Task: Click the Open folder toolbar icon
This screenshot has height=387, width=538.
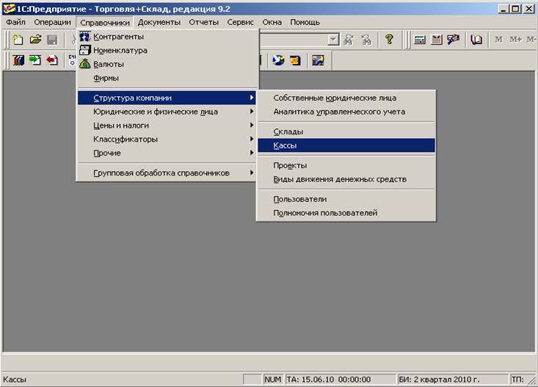Action: point(35,40)
